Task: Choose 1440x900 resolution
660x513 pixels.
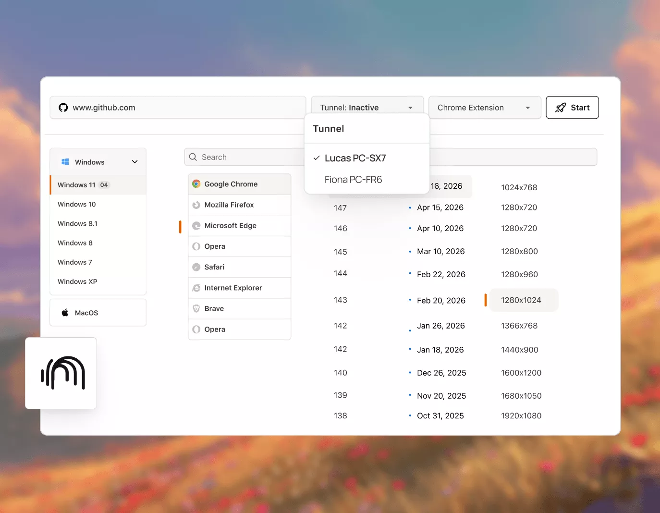Action: click(519, 350)
